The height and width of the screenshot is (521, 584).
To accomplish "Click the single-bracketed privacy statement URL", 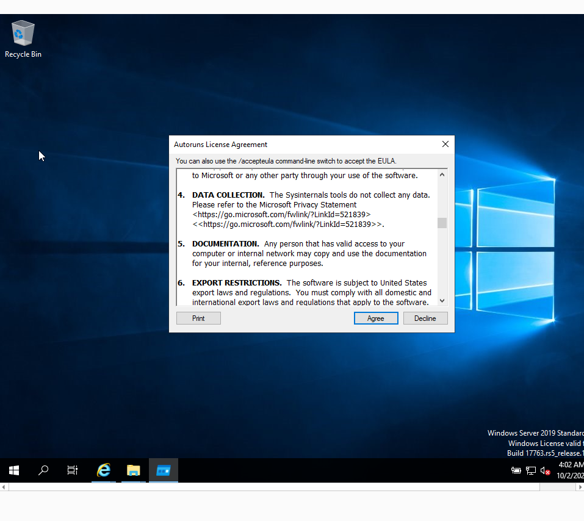I will pos(281,215).
